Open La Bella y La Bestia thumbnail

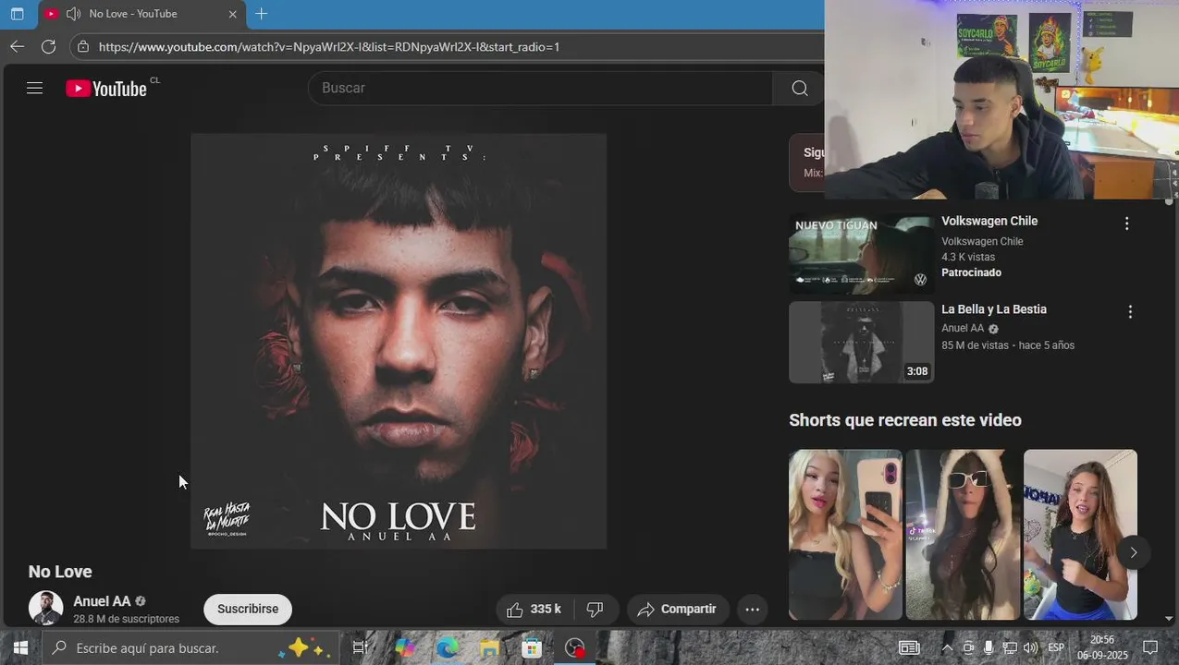pyautogui.click(x=862, y=343)
